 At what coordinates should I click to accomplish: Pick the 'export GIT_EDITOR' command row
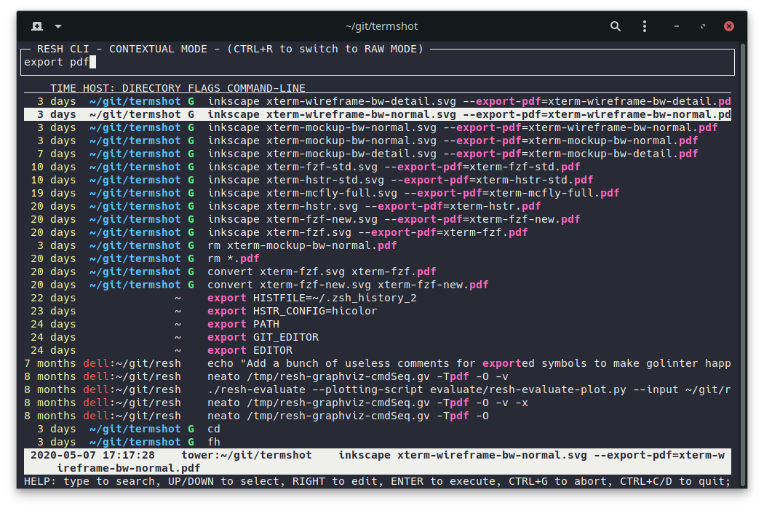click(x=263, y=337)
